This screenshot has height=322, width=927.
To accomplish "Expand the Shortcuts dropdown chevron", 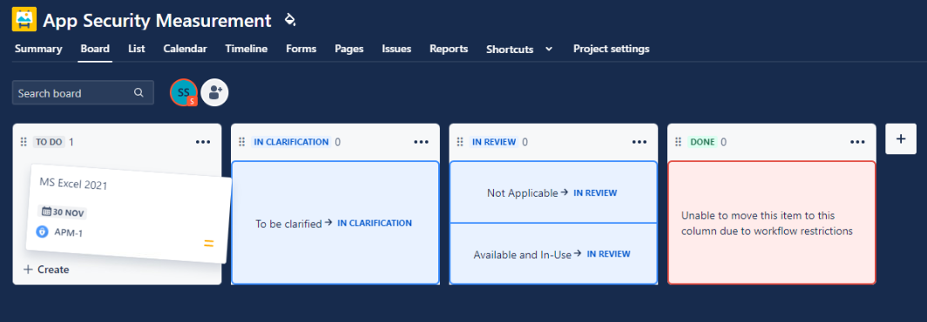I will point(549,49).
